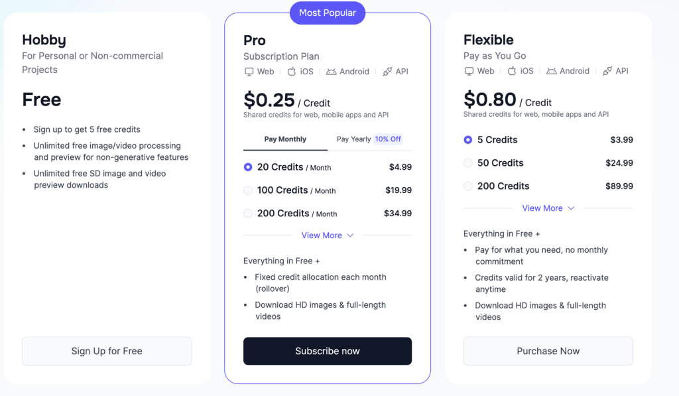Expand View More in the Pro plan
Screen dimensions: 679x396
point(328,235)
